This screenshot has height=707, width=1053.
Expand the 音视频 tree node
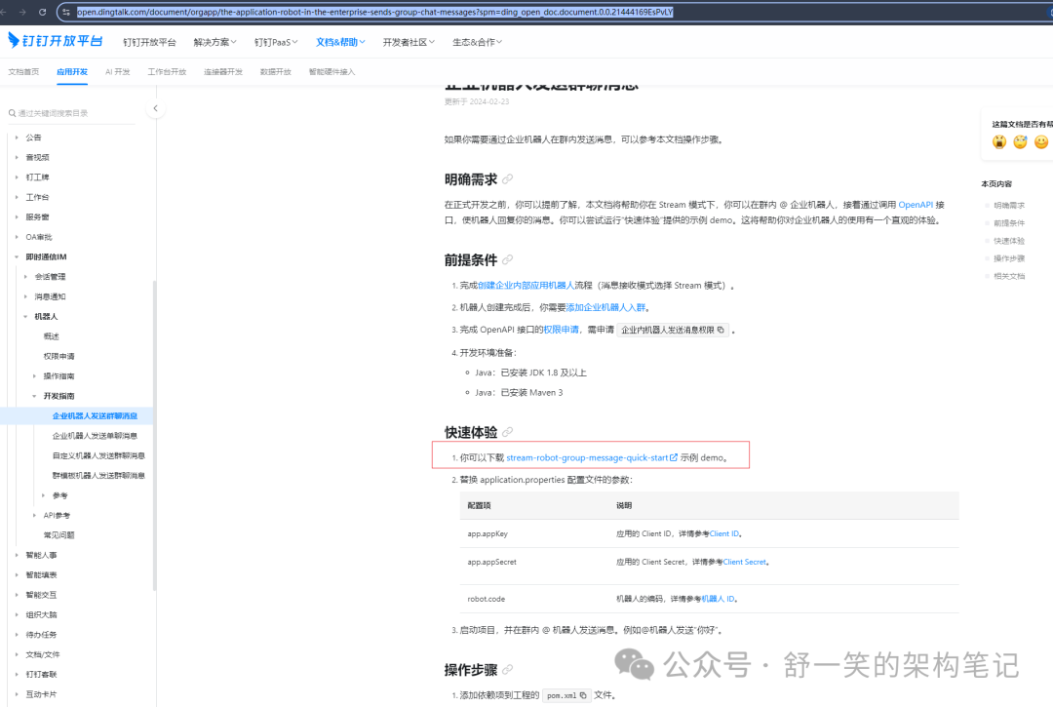[17, 157]
